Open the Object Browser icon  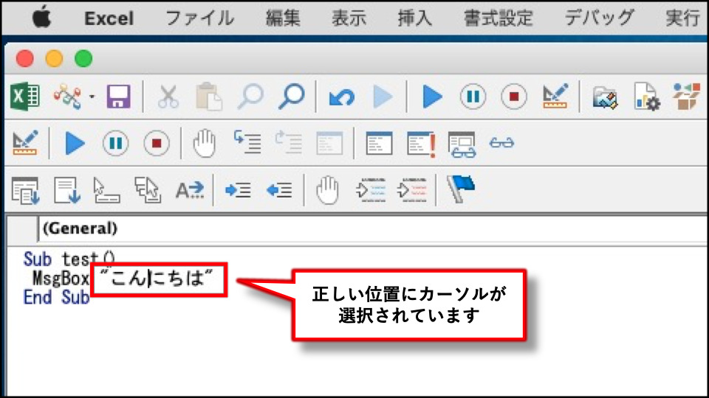686,96
